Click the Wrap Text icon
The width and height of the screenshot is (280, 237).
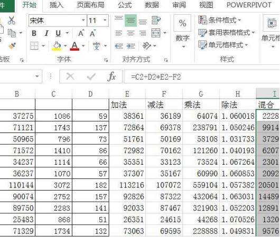click(x=156, y=20)
